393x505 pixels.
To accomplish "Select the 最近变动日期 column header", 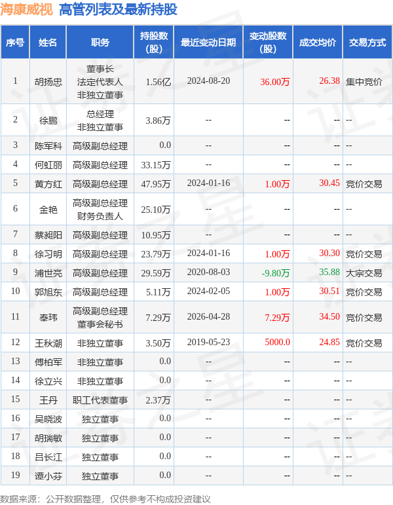I will click(208, 42).
